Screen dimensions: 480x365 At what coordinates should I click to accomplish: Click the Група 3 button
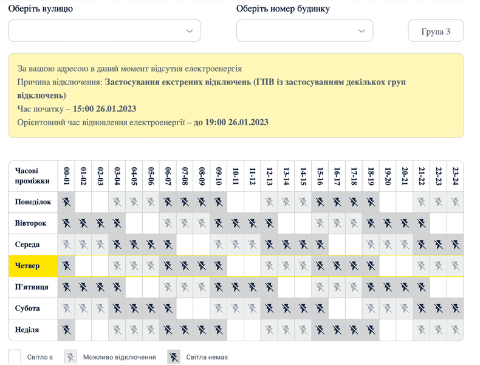click(436, 31)
